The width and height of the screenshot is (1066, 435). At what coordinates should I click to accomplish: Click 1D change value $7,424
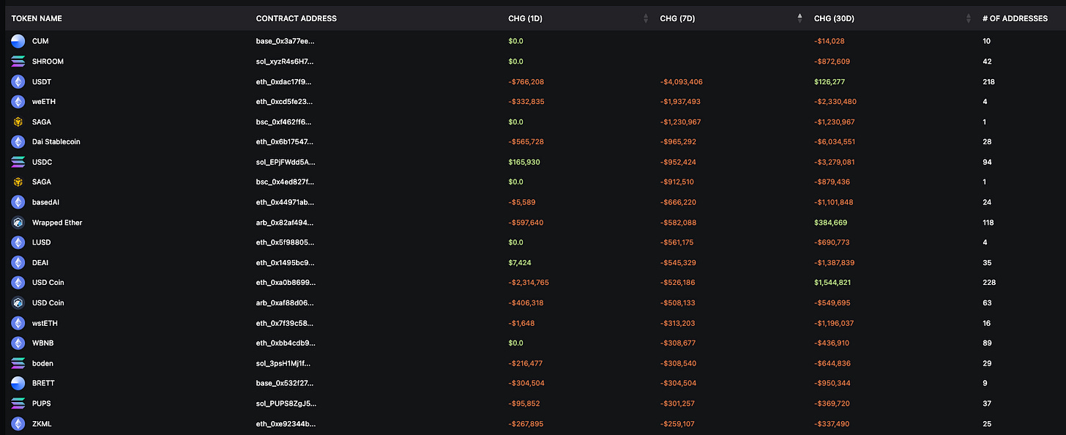pos(519,263)
